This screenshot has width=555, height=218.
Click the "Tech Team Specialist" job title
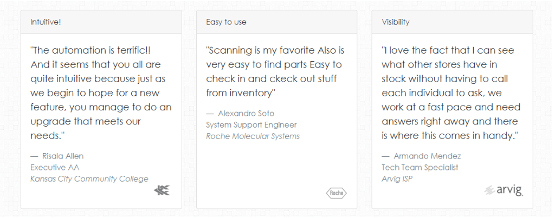420,168
